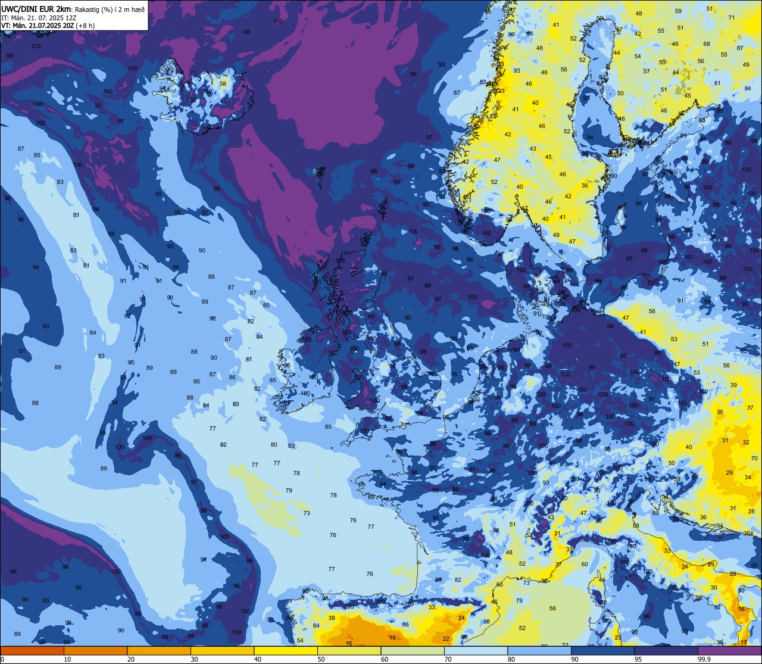
Task: Click the 50–60% legend swatch
Action: tap(349, 651)
